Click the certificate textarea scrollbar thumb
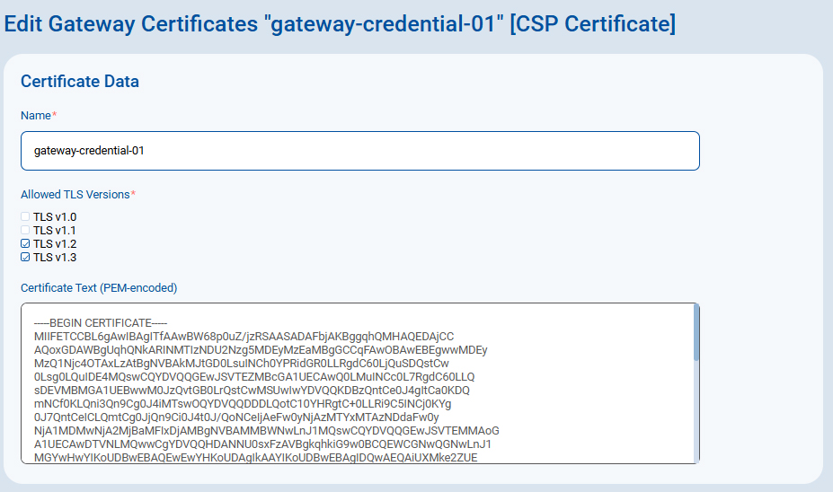 [x=696, y=332]
